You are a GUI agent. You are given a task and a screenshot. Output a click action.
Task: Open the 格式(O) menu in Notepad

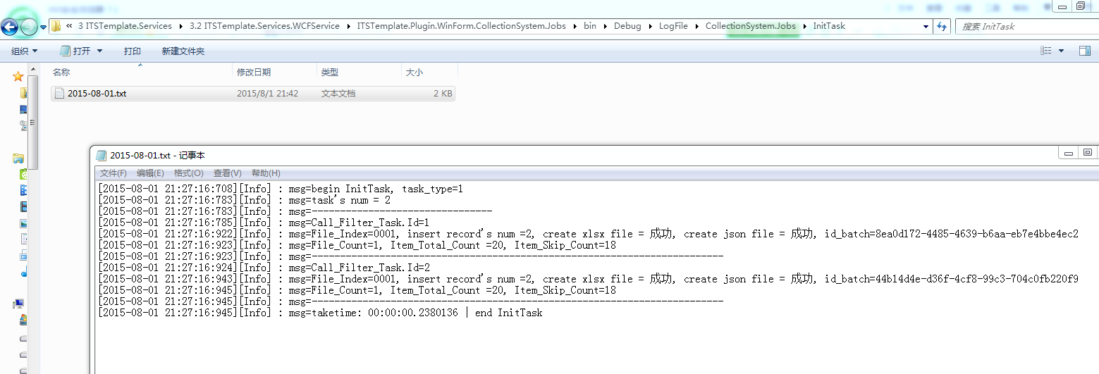point(189,173)
